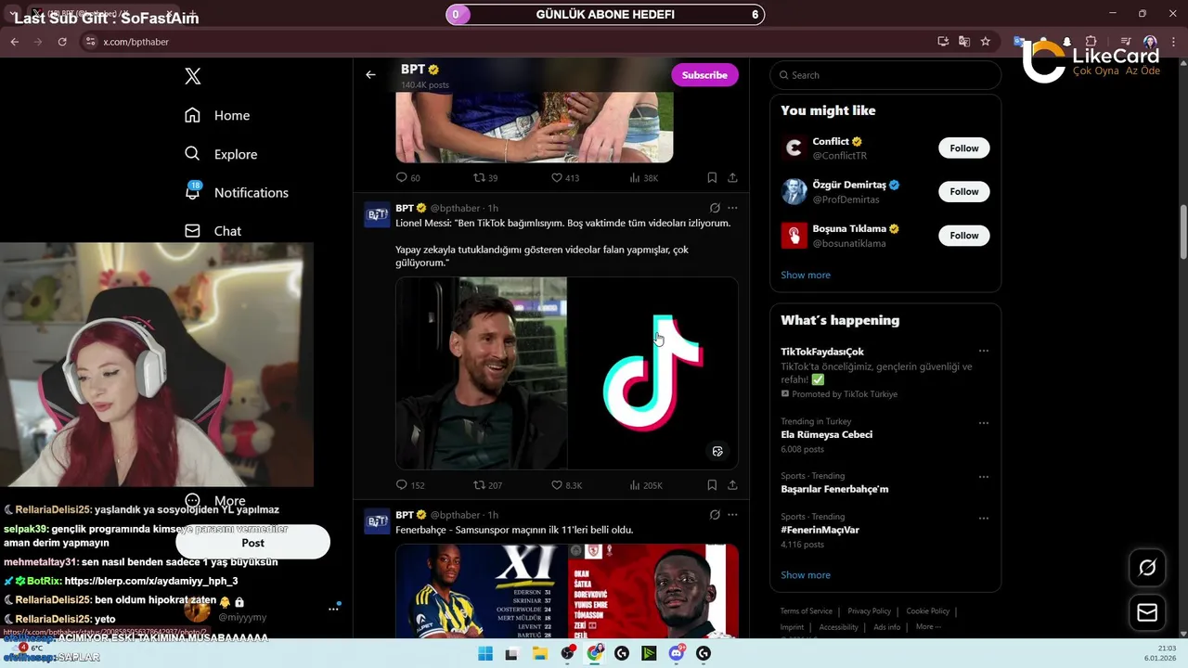
Task: Bookmark the top post with 413 likes
Action: [712, 177]
